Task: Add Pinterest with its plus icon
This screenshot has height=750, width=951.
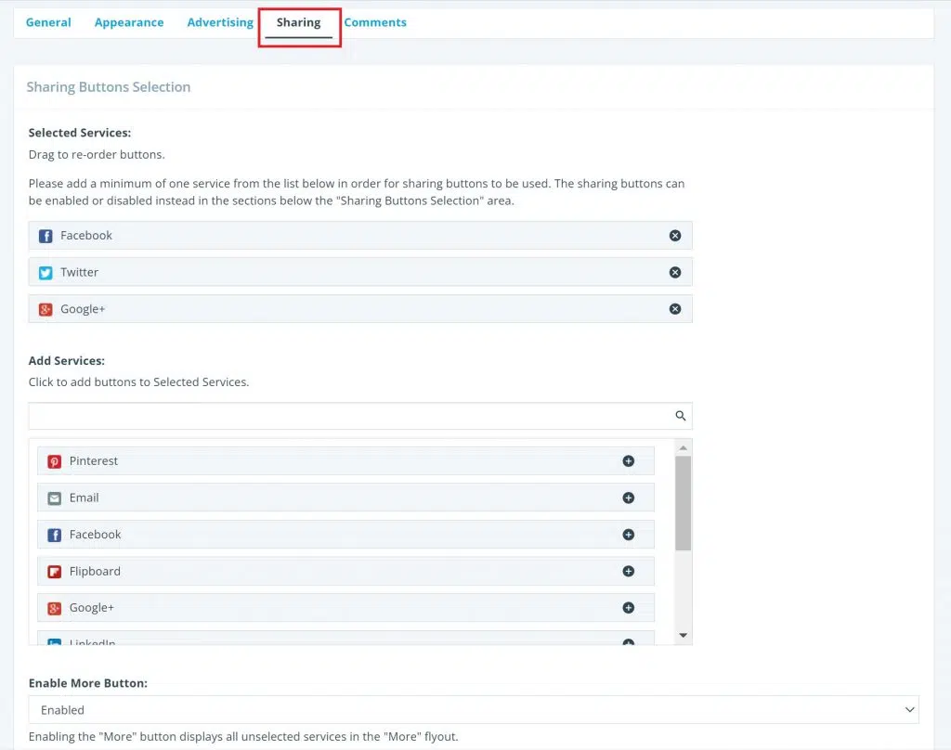Action: (629, 461)
